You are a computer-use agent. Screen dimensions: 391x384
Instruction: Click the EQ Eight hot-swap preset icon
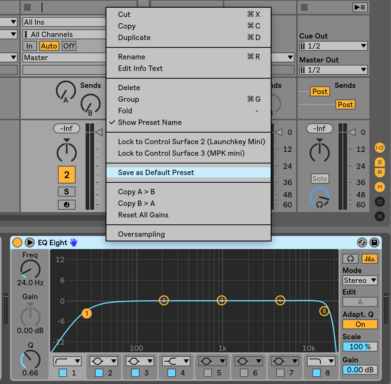pyautogui.click(x=362, y=243)
